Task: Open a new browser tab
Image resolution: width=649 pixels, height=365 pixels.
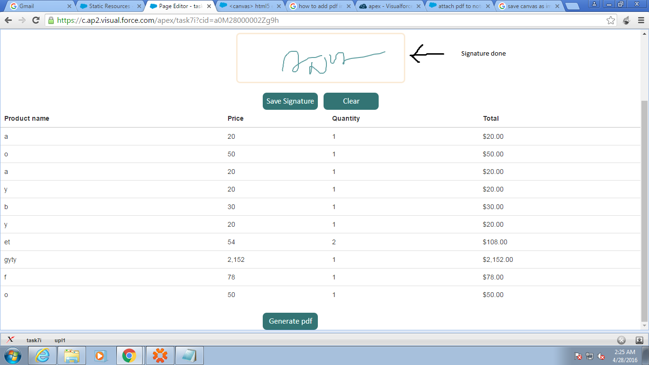Action: [x=573, y=6]
